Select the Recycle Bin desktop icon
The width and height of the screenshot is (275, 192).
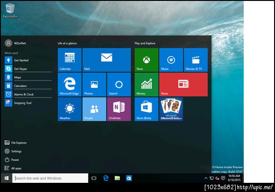pyautogui.click(x=10, y=11)
